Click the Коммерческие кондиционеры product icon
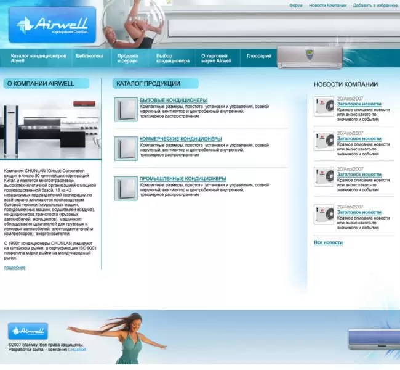The height and width of the screenshot is (370, 400). pyautogui.click(x=126, y=149)
